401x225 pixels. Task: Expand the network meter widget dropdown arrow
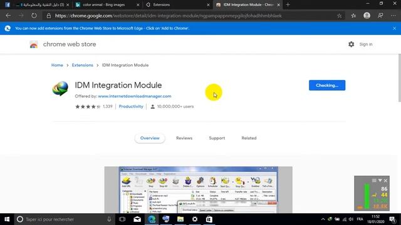pos(380,181)
